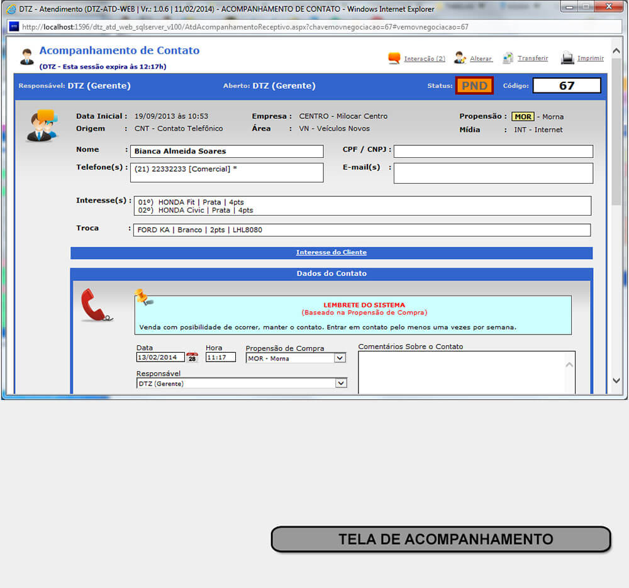
Task: Click the Transferir icon
Action: click(x=508, y=58)
